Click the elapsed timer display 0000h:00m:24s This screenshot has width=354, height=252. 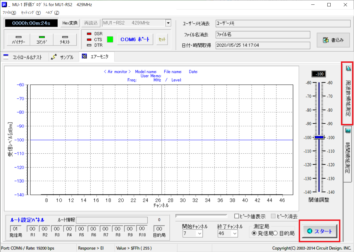coord(31,23)
